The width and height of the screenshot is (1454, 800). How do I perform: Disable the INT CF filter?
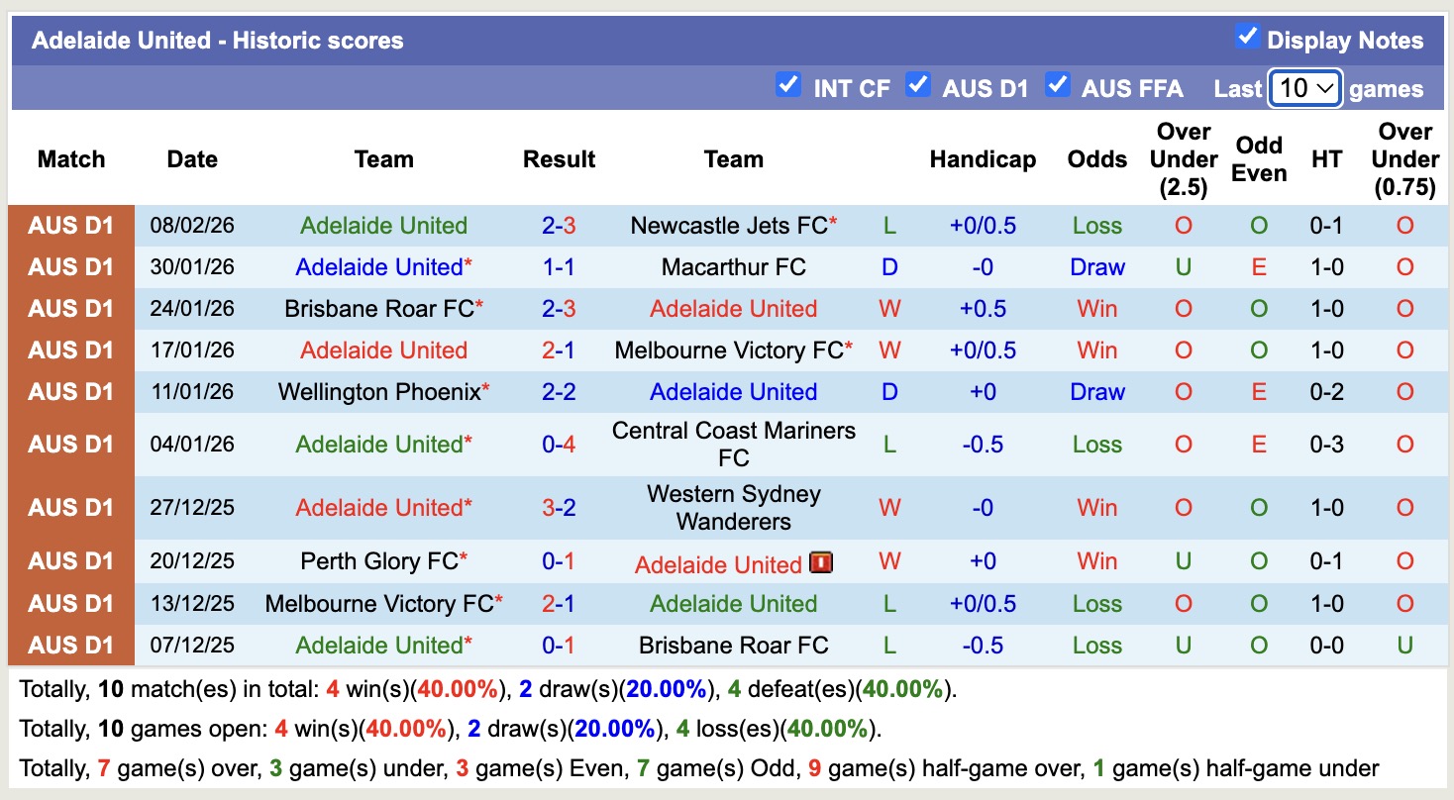click(788, 86)
